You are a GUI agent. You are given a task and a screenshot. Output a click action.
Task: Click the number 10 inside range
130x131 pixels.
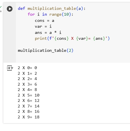pos(66,14)
